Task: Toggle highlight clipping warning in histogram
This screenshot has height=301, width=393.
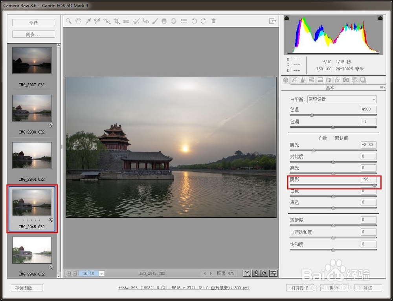Action: coord(380,18)
